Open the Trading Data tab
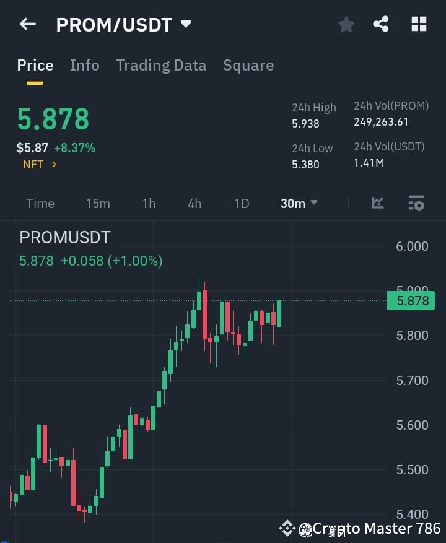This screenshot has height=543, width=446. pos(161,65)
